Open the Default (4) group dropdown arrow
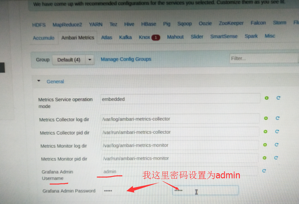299x204 pixels. [90, 60]
